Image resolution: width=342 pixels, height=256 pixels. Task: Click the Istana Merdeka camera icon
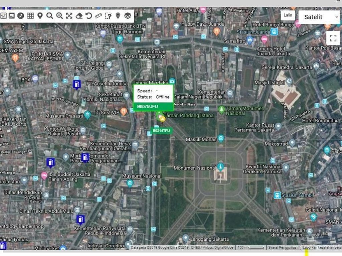pyautogui.click(x=172, y=82)
